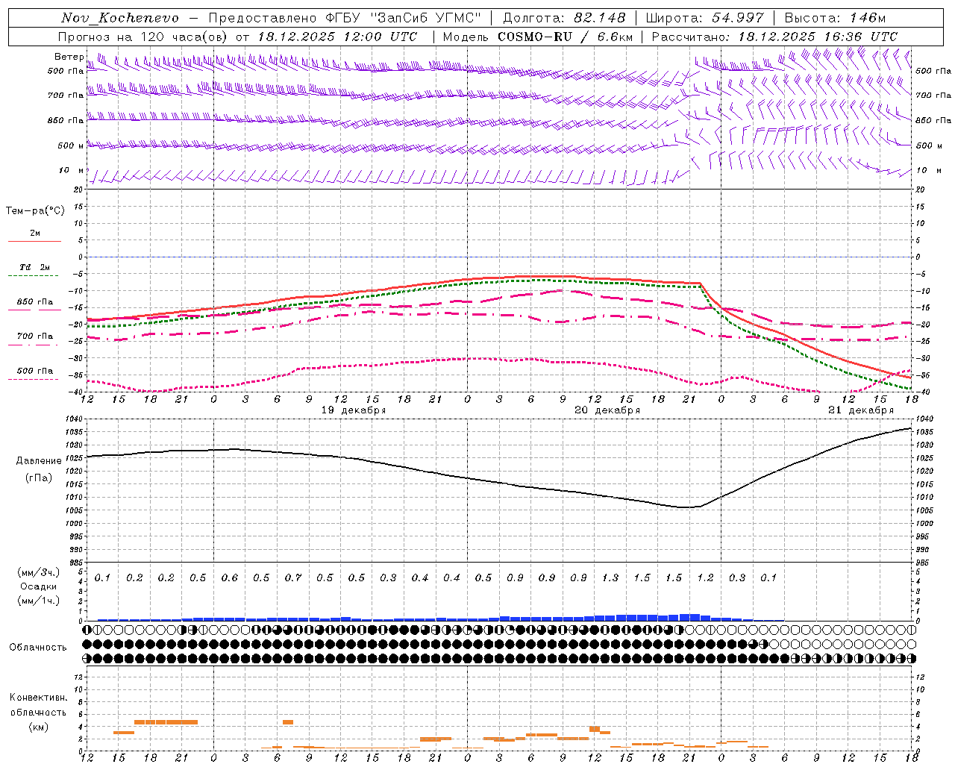Click the '10 м' wind level label on left
Screen dimensions: 955x764
click(72, 171)
